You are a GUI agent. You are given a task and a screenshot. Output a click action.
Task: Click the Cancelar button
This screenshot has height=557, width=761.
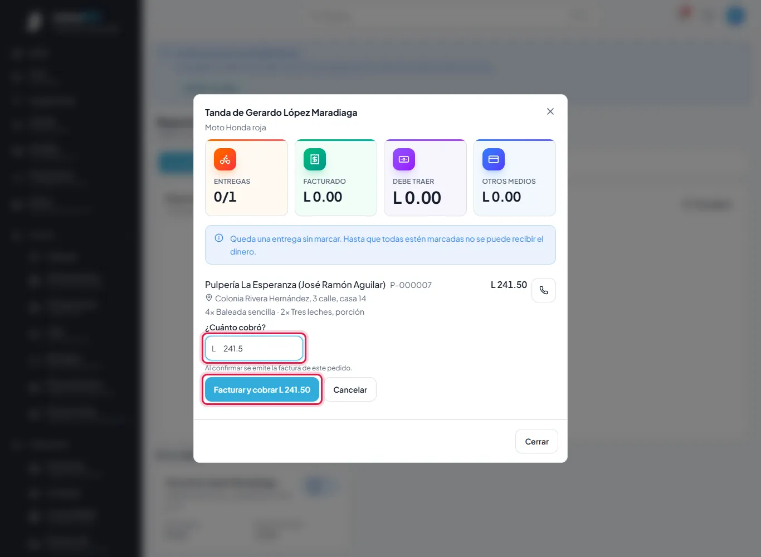tap(350, 390)
